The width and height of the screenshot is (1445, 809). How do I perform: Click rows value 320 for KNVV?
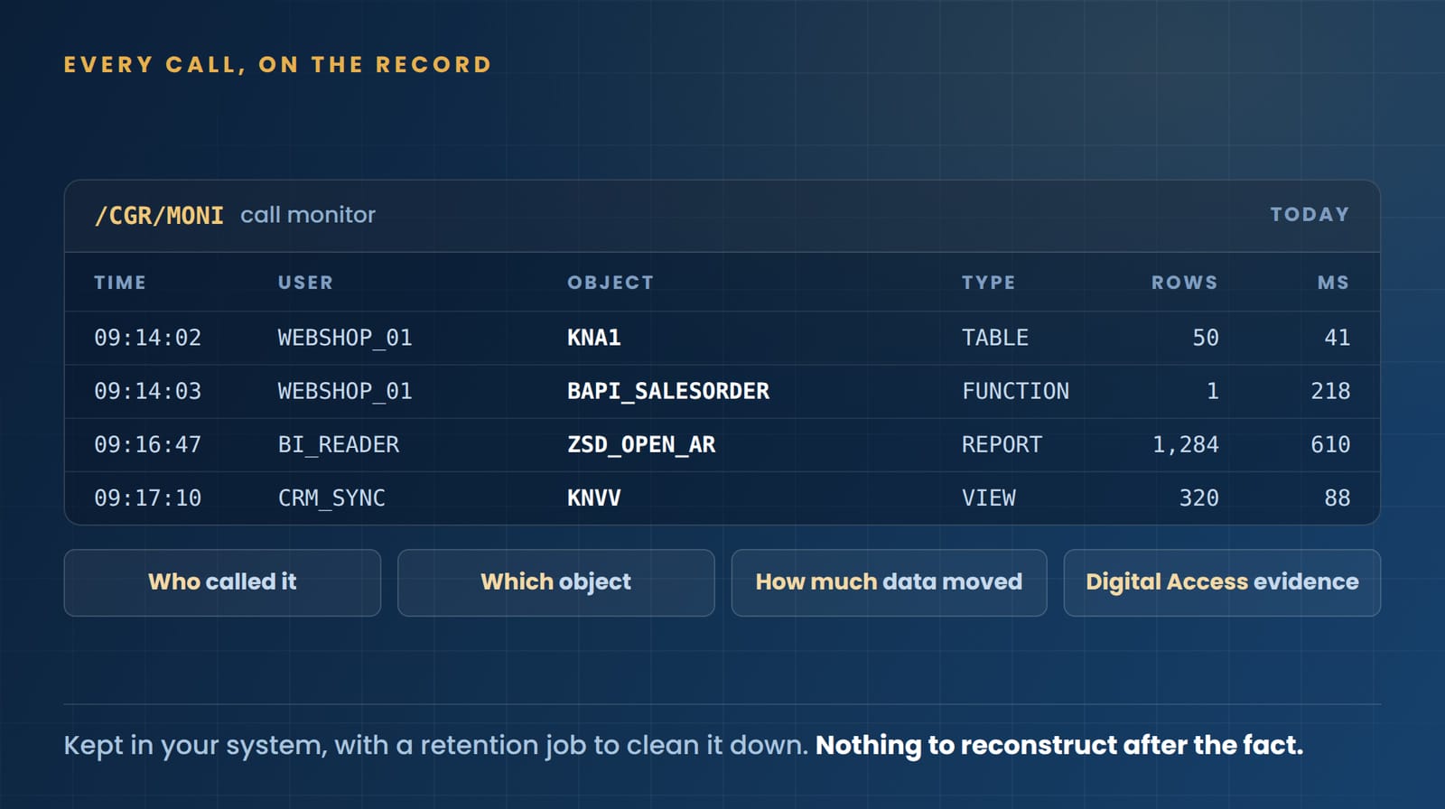point(1199,497)
